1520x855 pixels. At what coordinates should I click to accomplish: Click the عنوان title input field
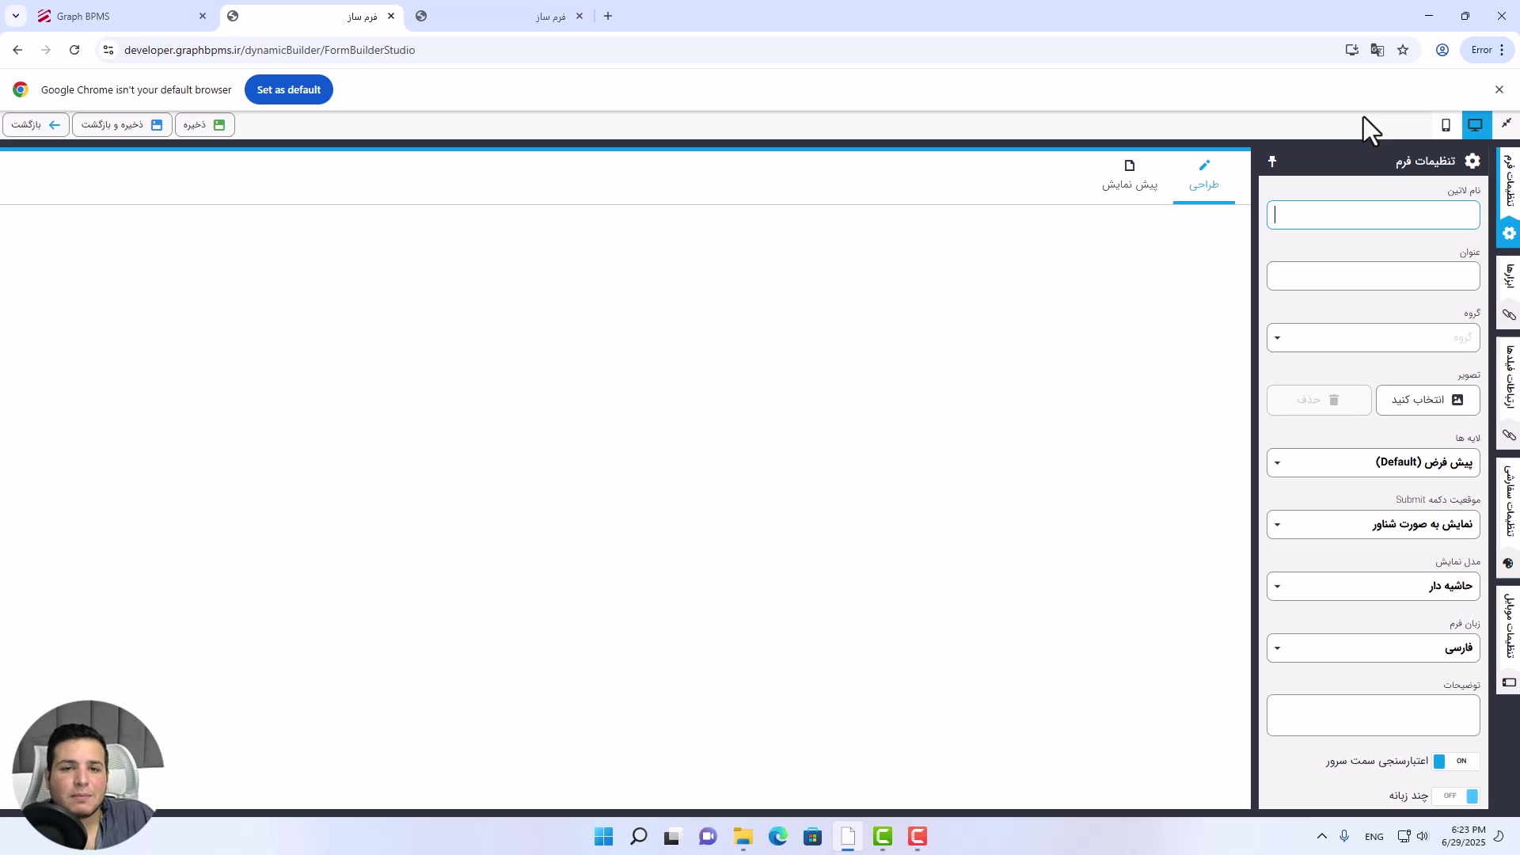coord(1373,276)
